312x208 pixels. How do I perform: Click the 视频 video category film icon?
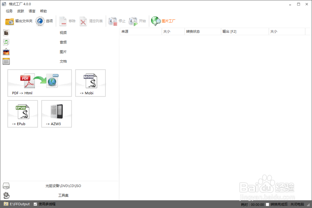point(6,33)
